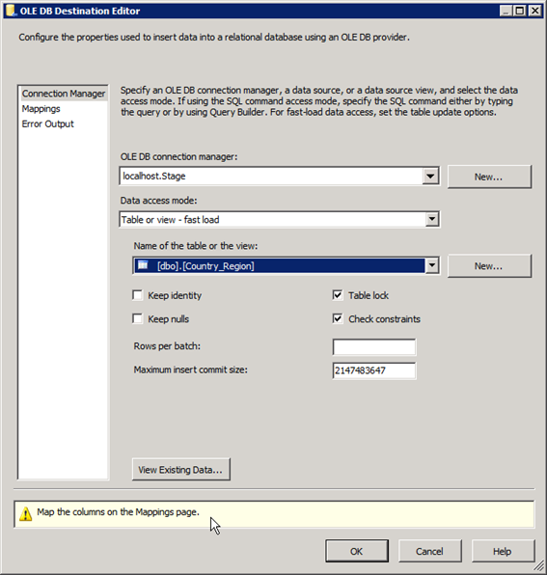Expand the table or view name dropdown
This screenshot has height=575, width=547.
432,265
